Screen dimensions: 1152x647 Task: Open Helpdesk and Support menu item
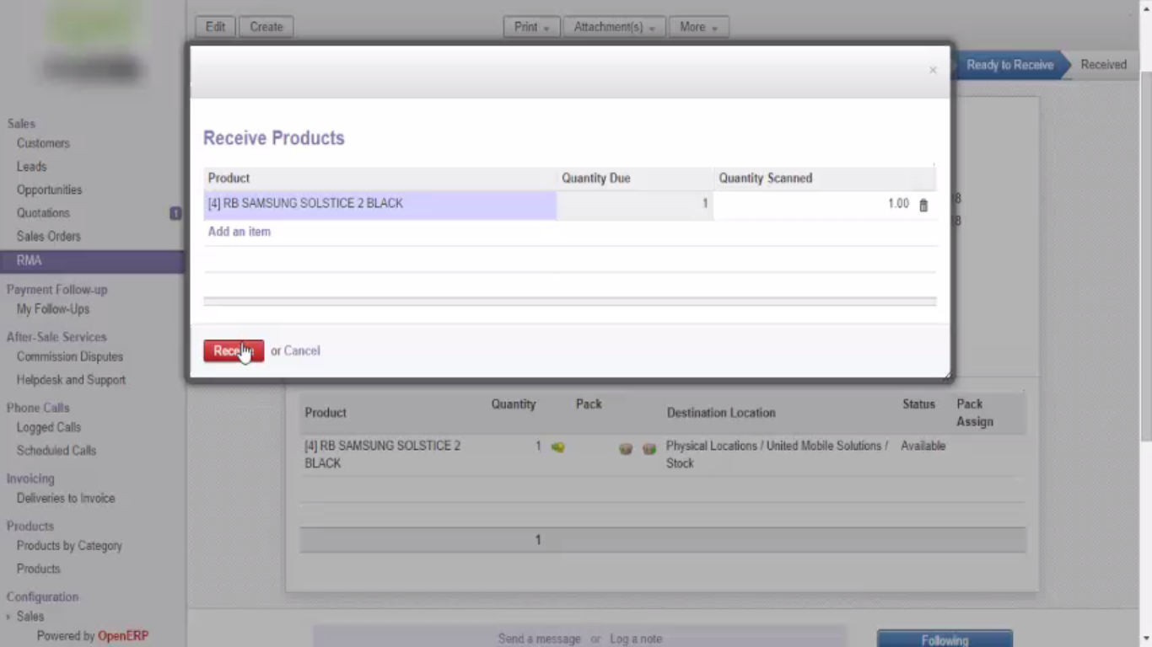(71, 380)
